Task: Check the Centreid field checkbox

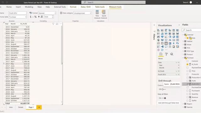Action: pos(187,61)
